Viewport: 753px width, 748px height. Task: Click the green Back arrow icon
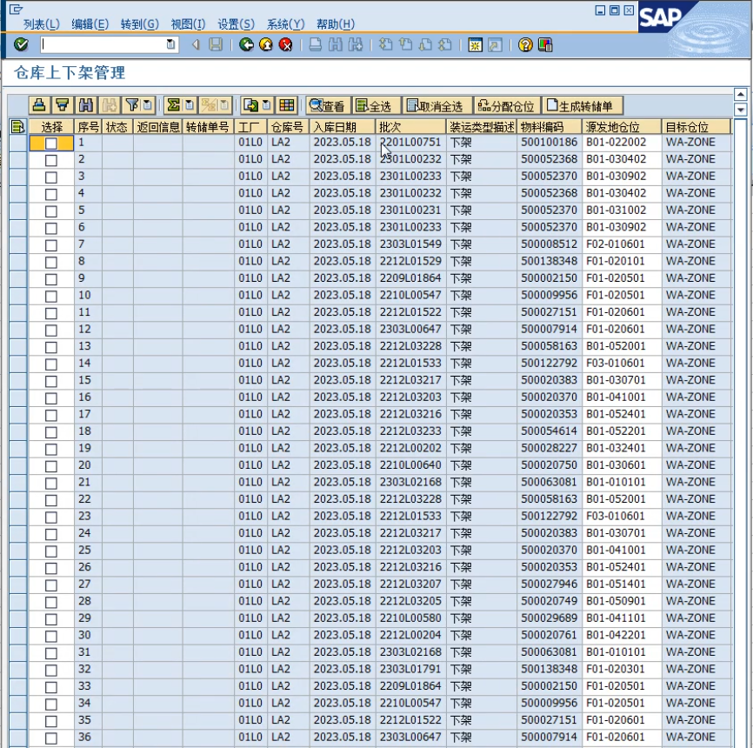(246, 44)
